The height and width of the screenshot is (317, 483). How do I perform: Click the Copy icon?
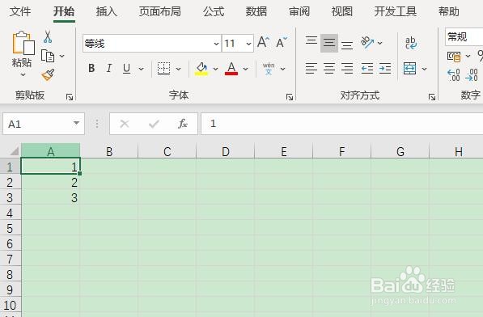point(48,56)
